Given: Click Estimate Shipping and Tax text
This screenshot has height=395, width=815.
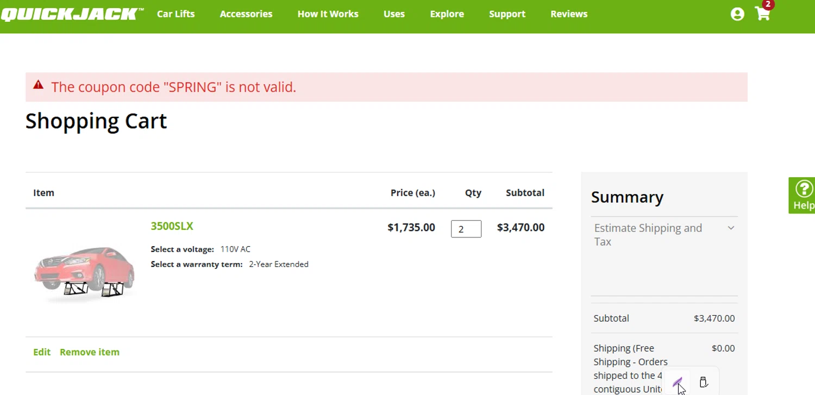Looking at the screenshot, I should click(648, 235).
